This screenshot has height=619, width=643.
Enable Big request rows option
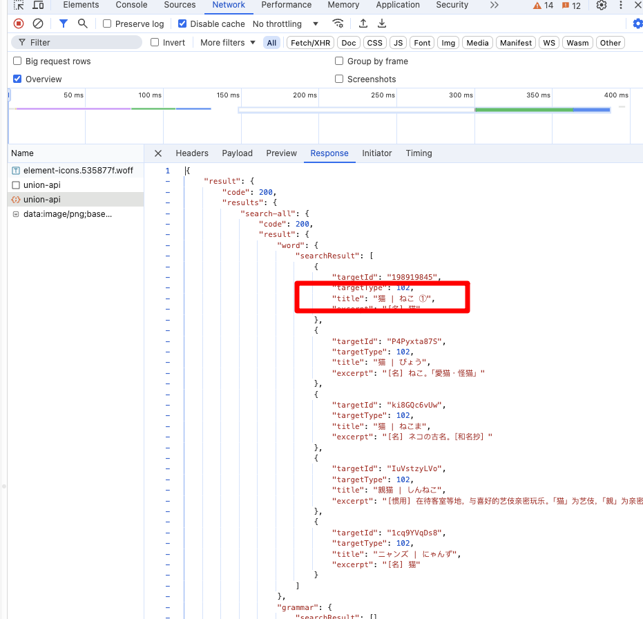[x=18, y=61]
